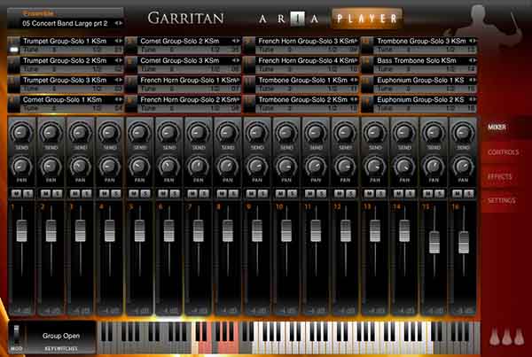This screenshot has height=357, width=532.
Task: Click the channel 15 volume fader
Action: 434,242
